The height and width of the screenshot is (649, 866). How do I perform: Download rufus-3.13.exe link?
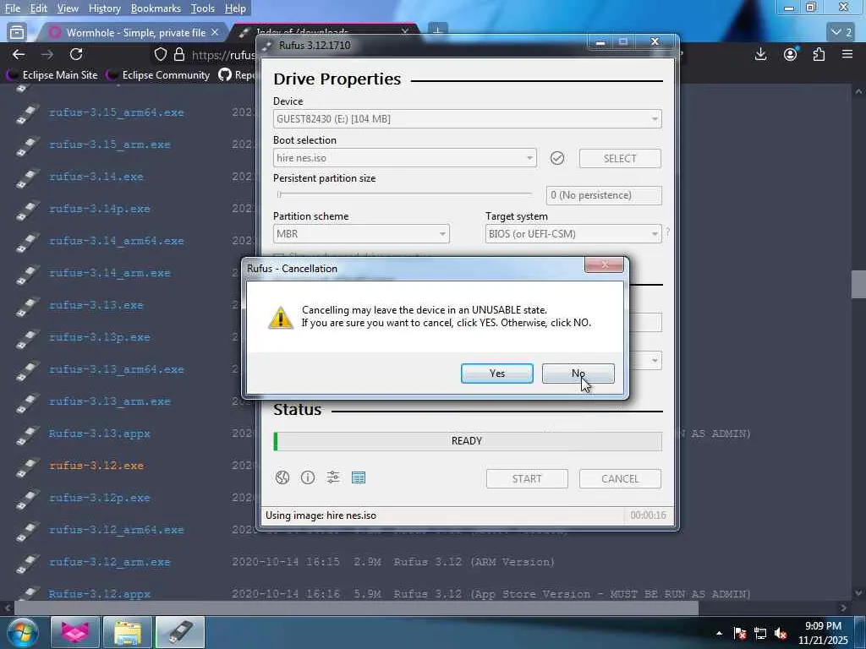96,305
